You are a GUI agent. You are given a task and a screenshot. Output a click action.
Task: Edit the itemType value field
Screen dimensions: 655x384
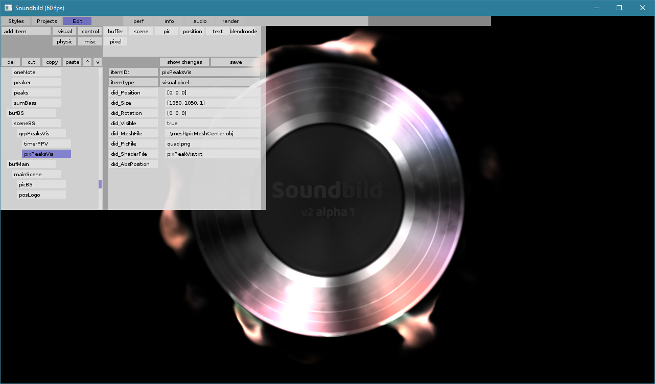(x=210, y=82)
